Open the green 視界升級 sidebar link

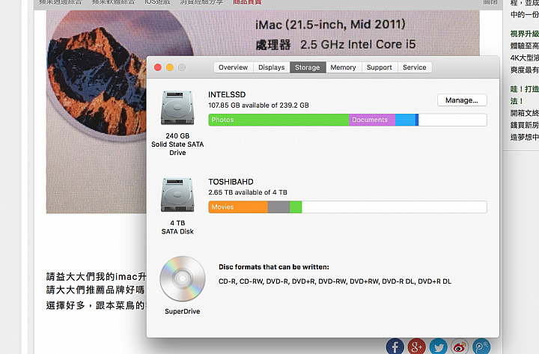[524, 34]
